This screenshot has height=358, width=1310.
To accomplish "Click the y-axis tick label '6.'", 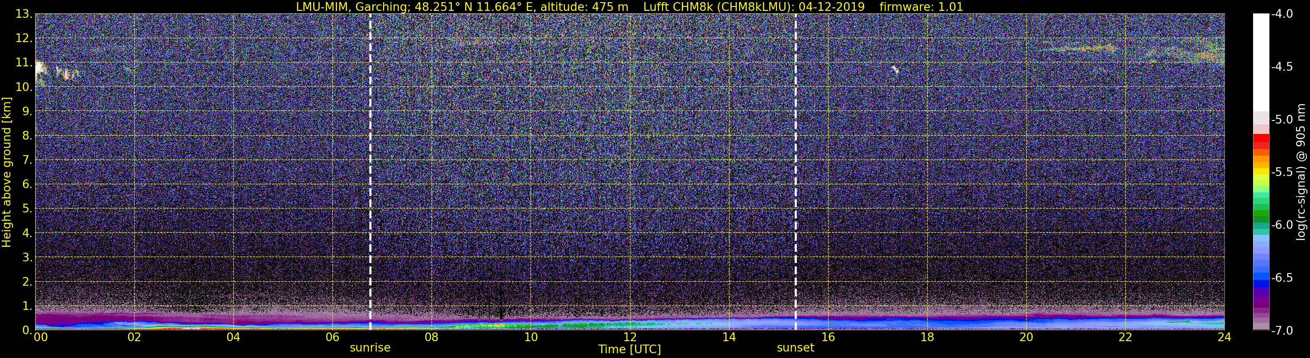I will coord(27,185).
